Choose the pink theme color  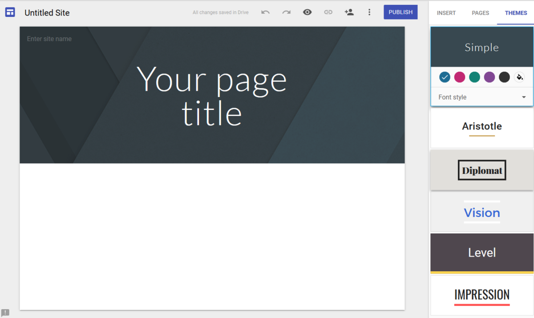(x=460, y=77)
